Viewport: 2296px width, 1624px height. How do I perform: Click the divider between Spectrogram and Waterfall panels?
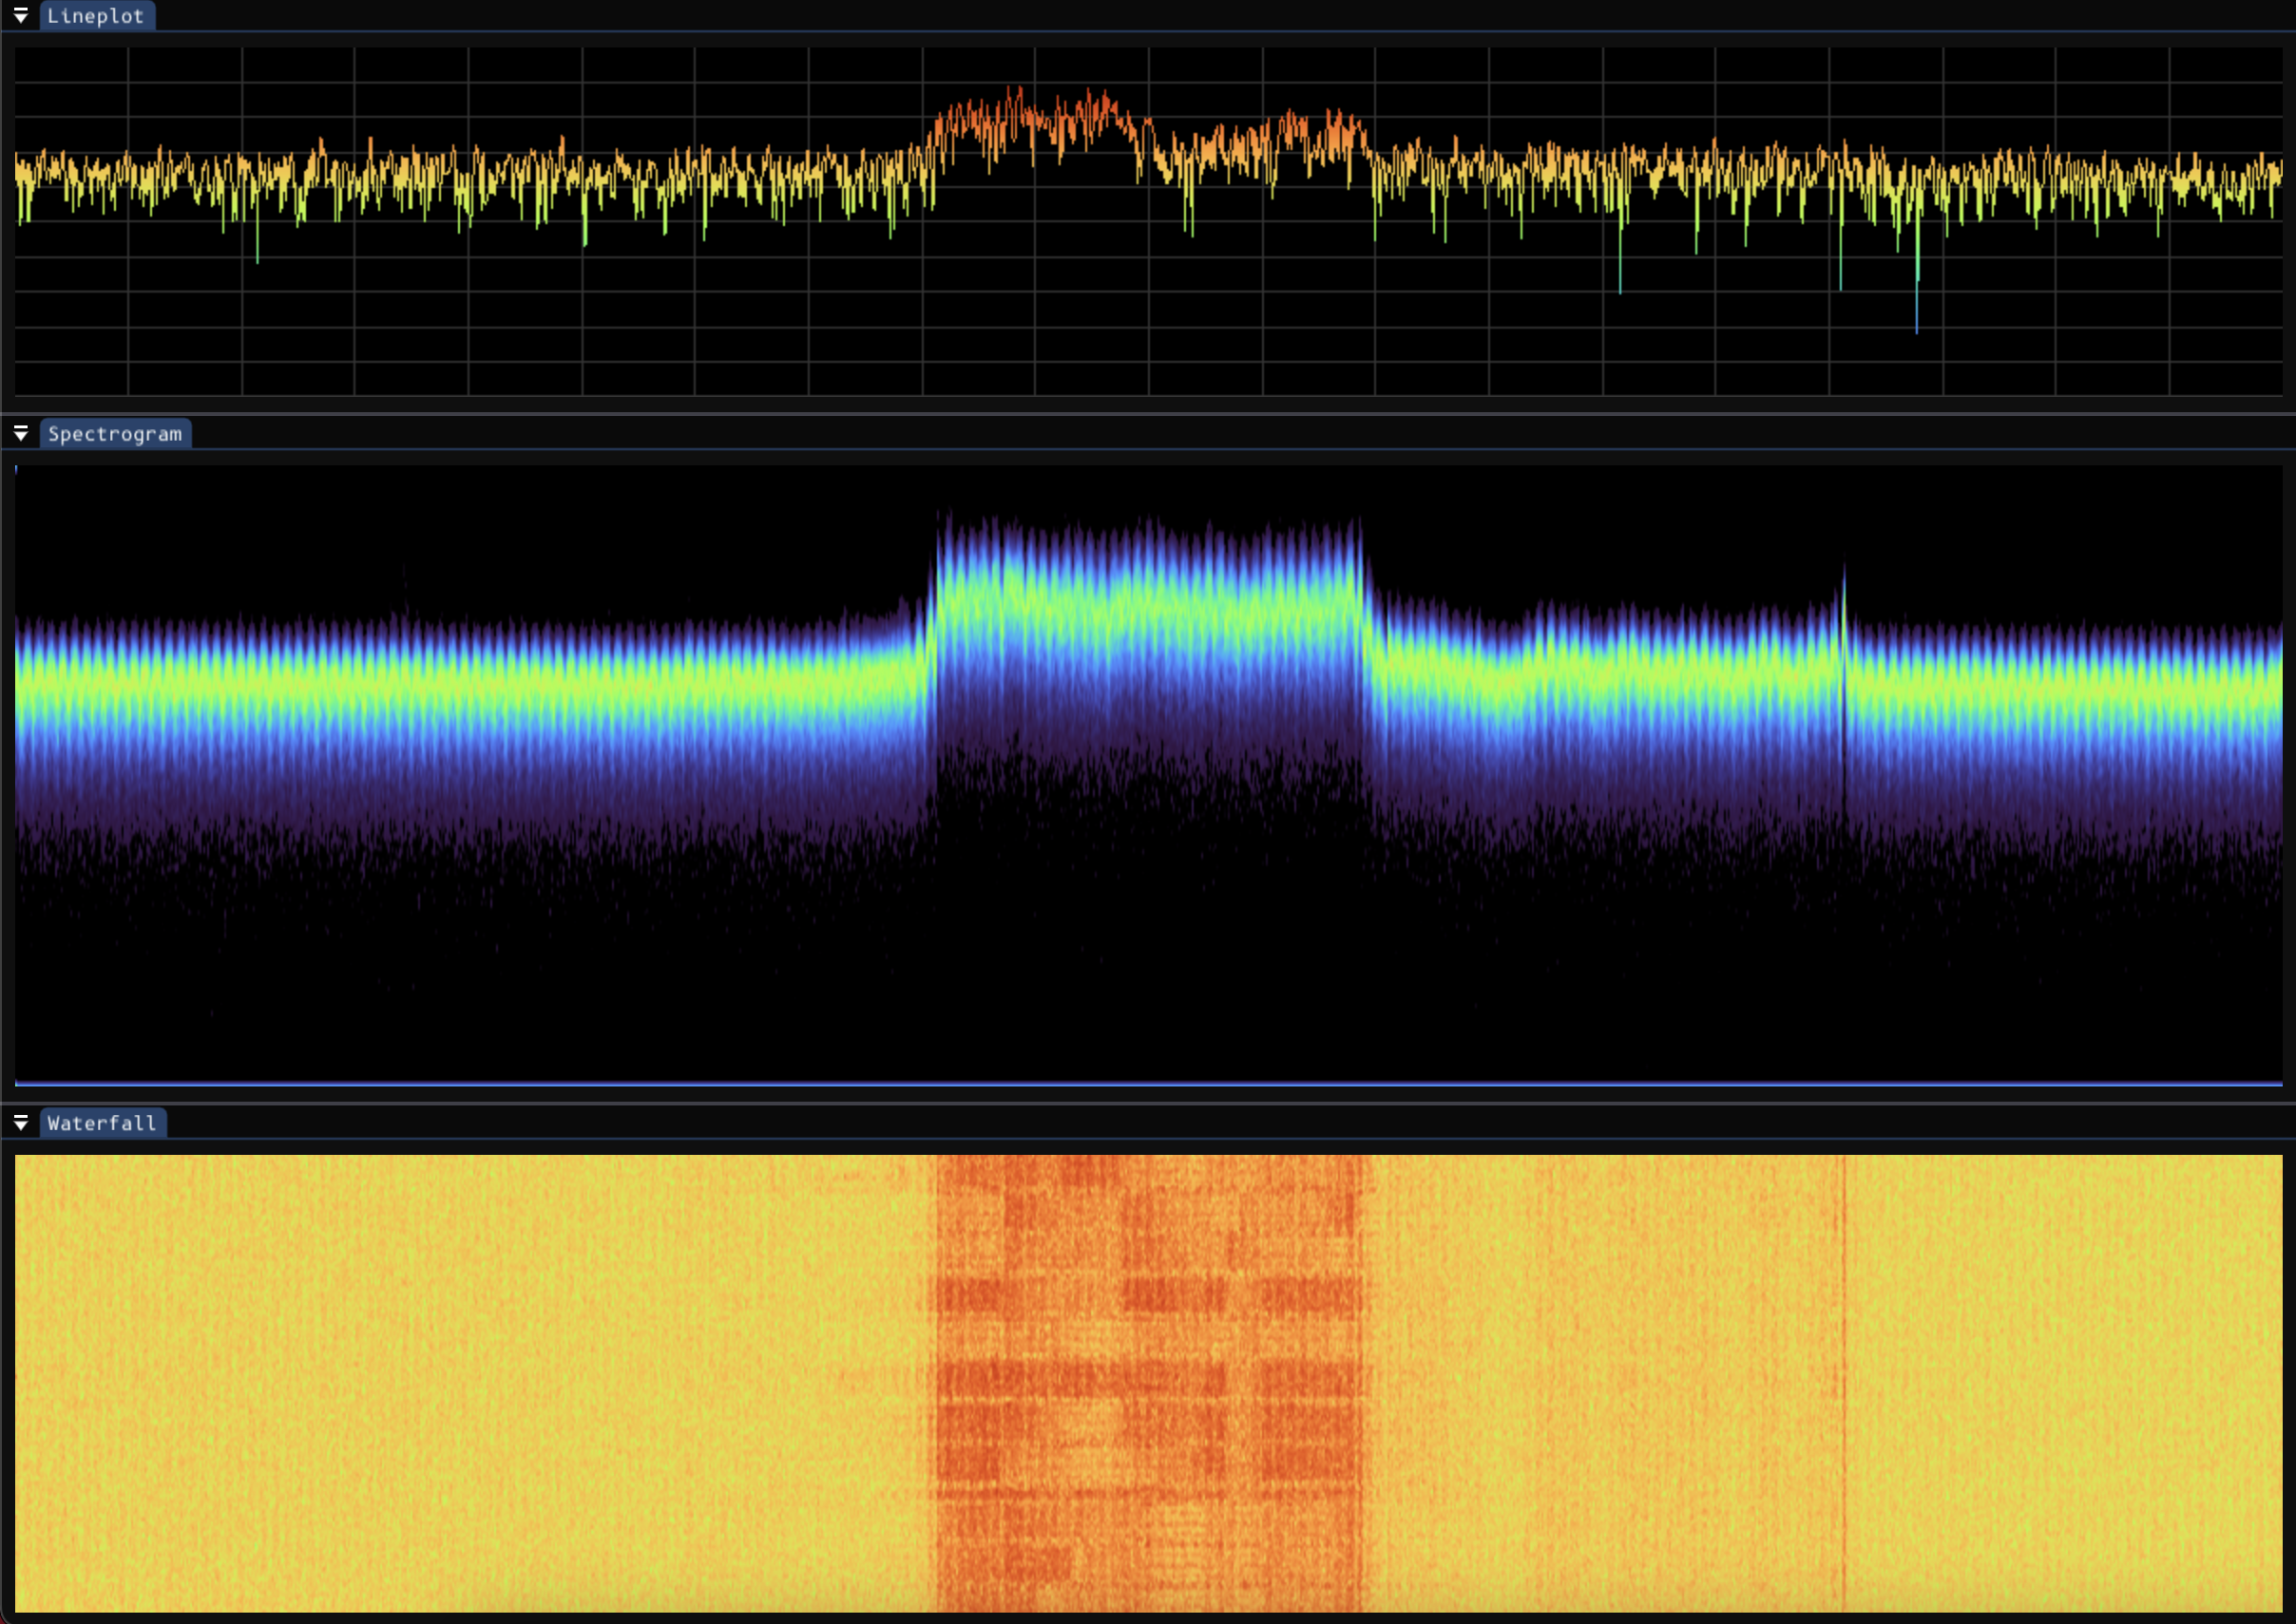(1147, 1103)
